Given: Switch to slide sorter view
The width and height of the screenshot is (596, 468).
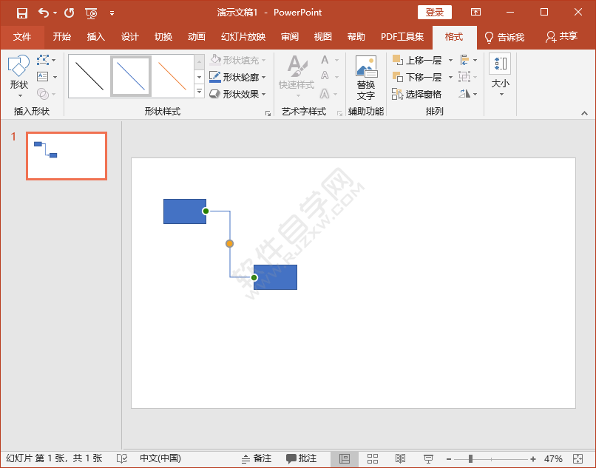Looking at the screenshot, I should click(x=373, y=458).
